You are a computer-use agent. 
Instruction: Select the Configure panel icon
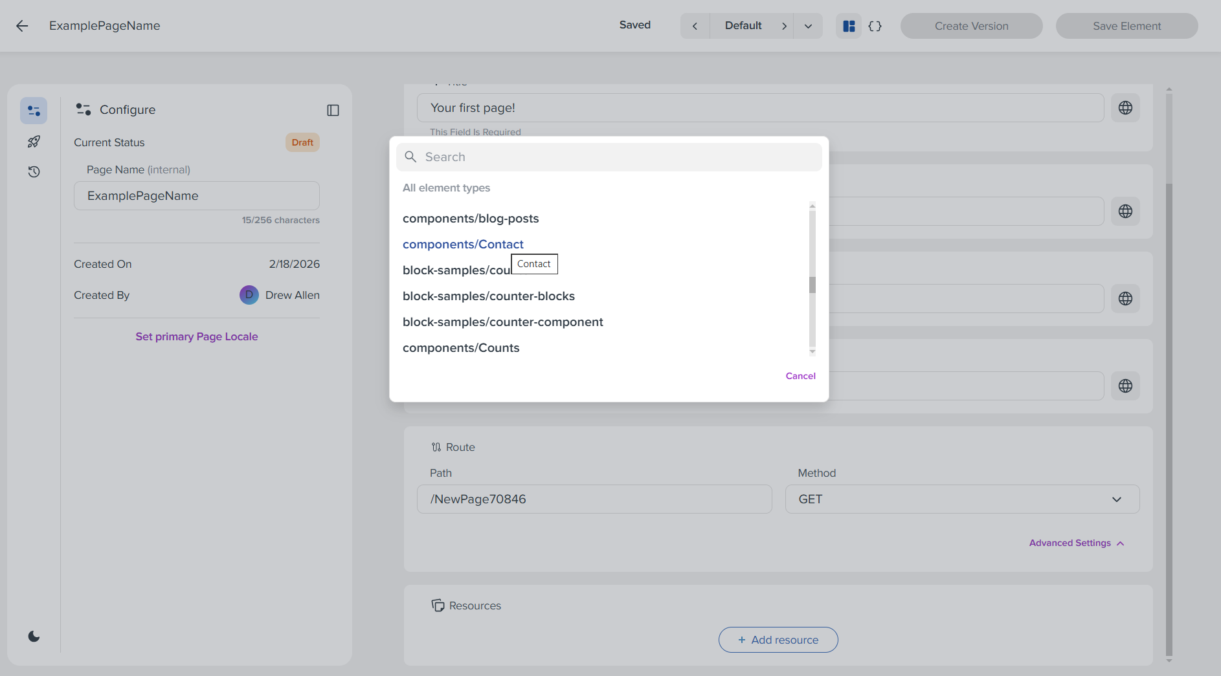click(x=34, y=110)
